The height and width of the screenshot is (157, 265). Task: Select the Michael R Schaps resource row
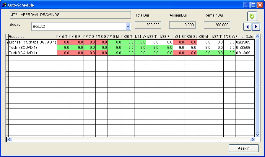(32, 42)
